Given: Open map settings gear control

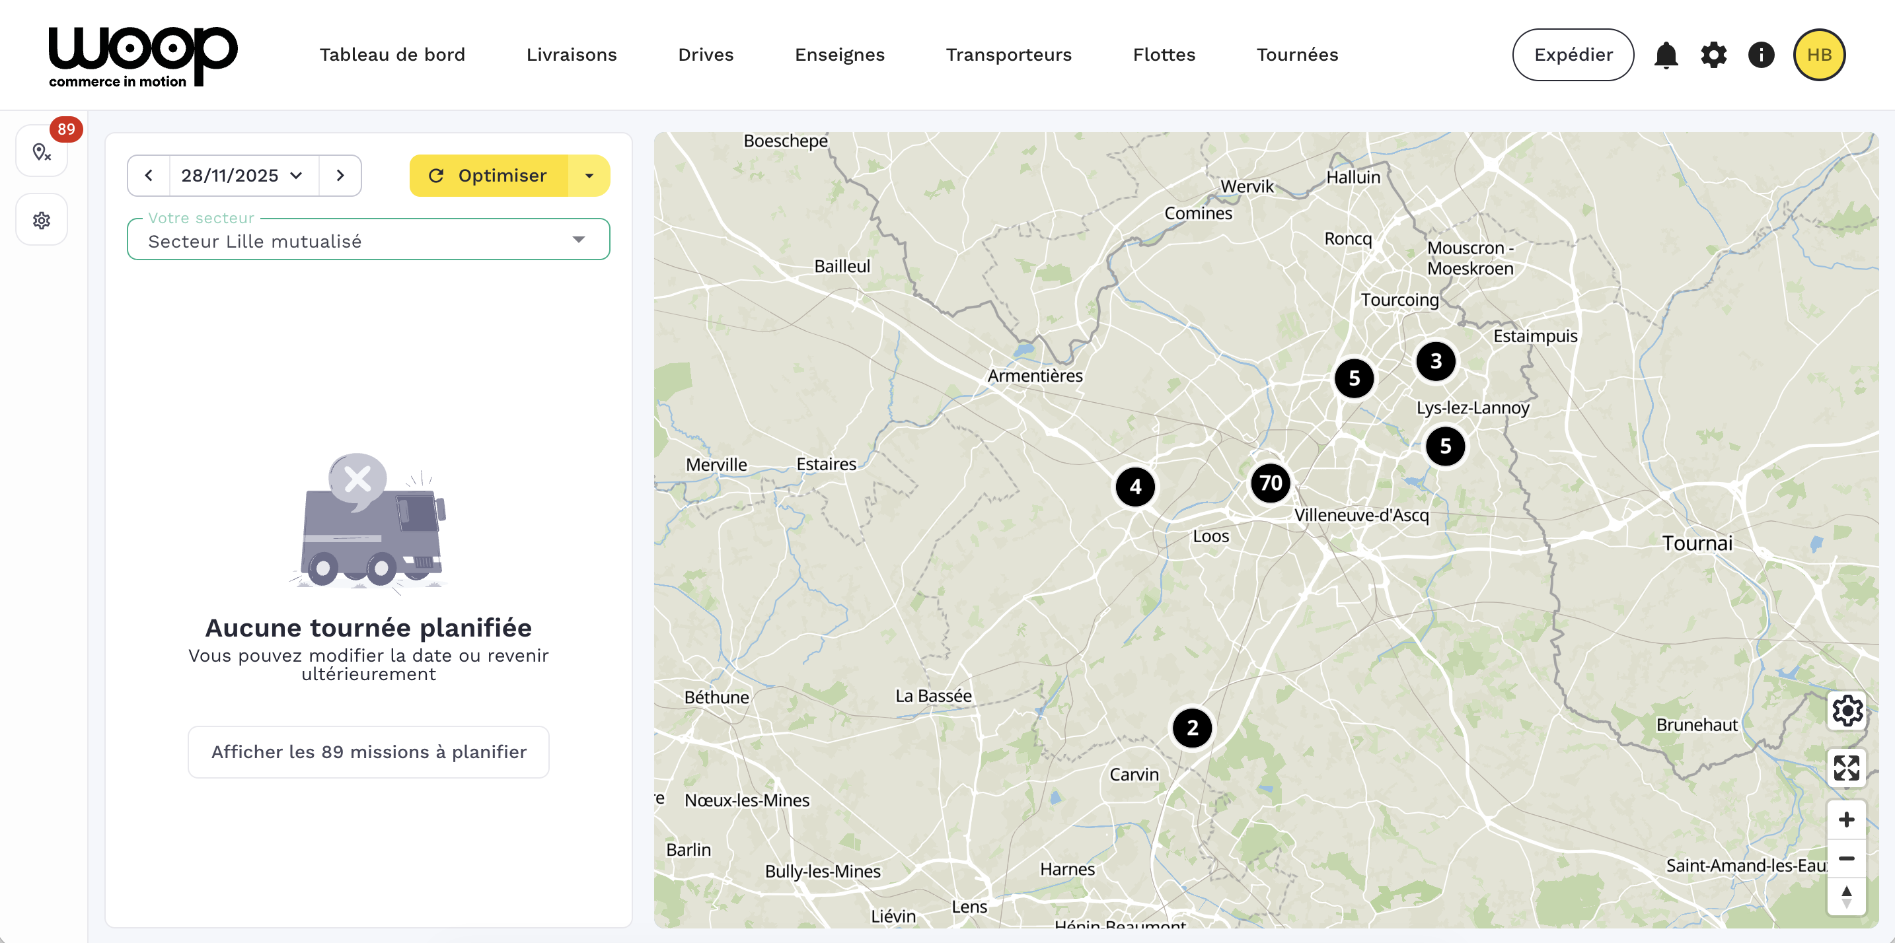Looking at the screenshot, I should [x=1847, y=711].
